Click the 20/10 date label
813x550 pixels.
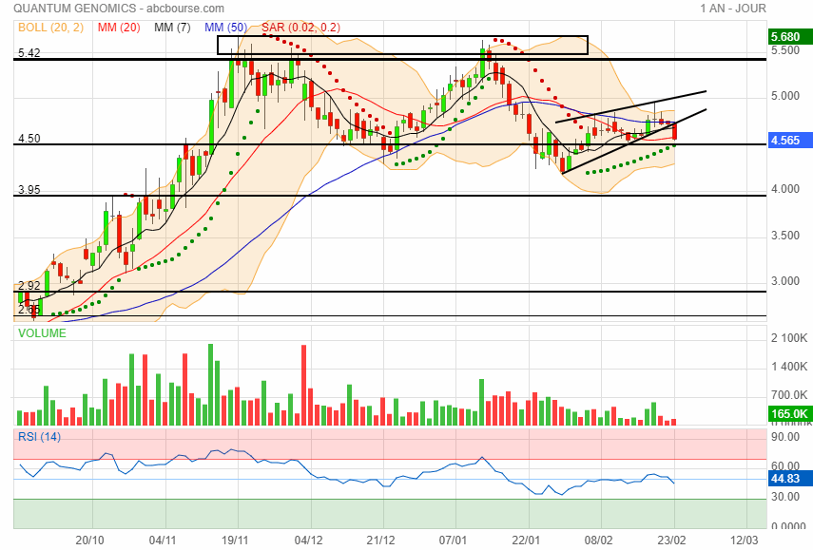click(x=89, y=541)
